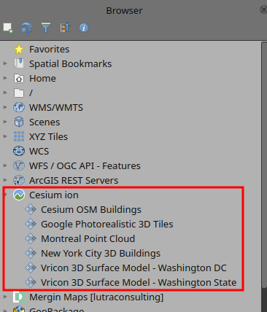Viewport: 267px width, 312px height.
Task: Collapse the Cesium ion node
Action: (x=5, y=195)
